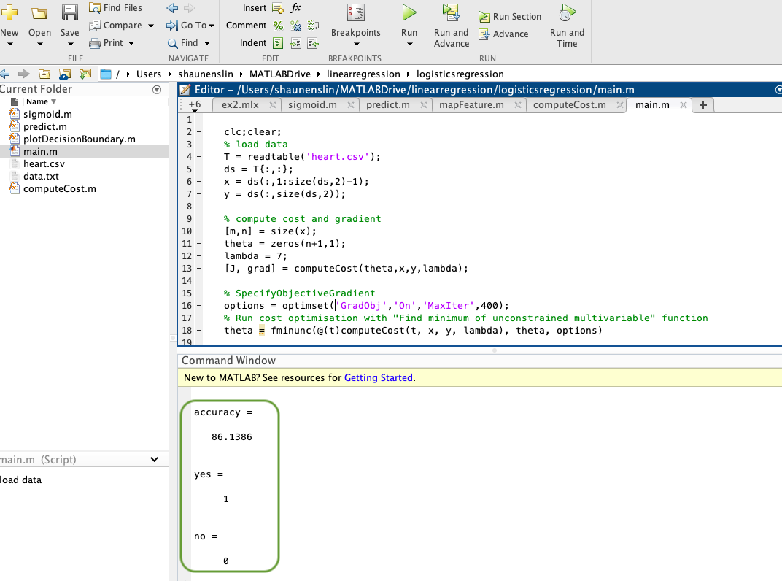Click the address bar back arrow
The image size is (782, 581).
5,74
